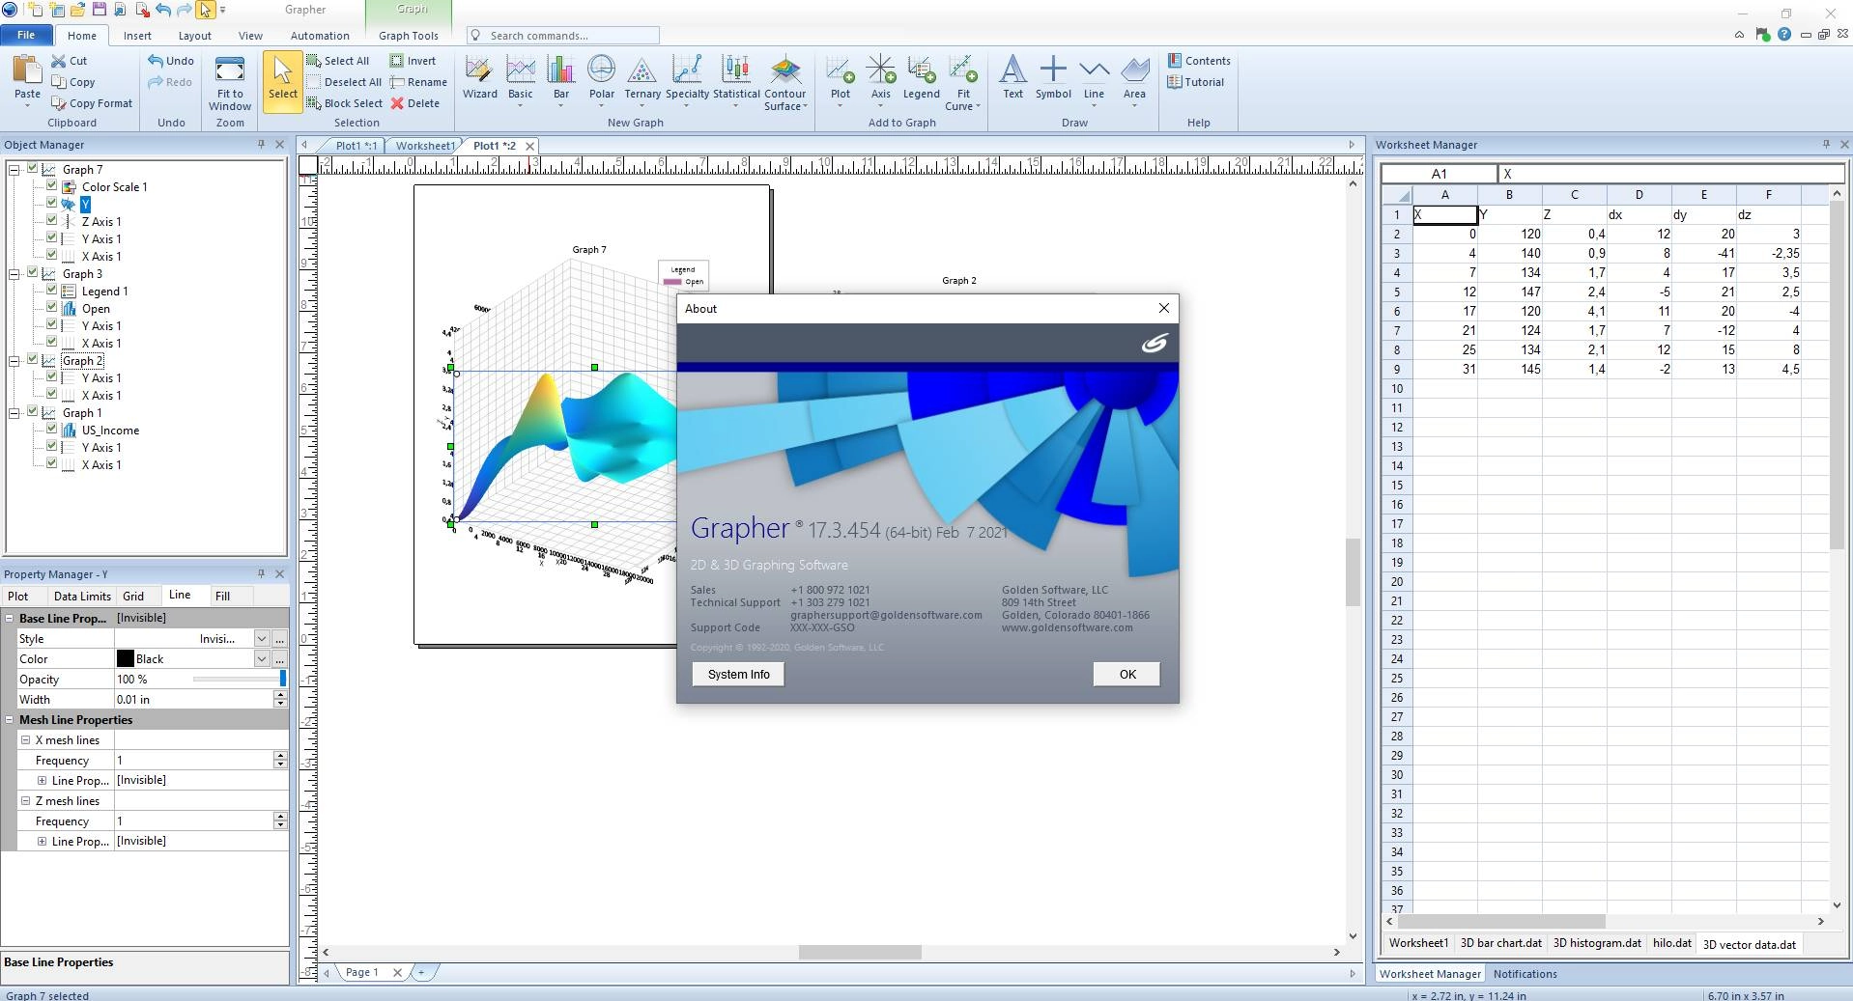Image resolution: width=1853 pixels, height=1001 pixels.
Task: Select the Area draw tool
Action: point(1134,78)
